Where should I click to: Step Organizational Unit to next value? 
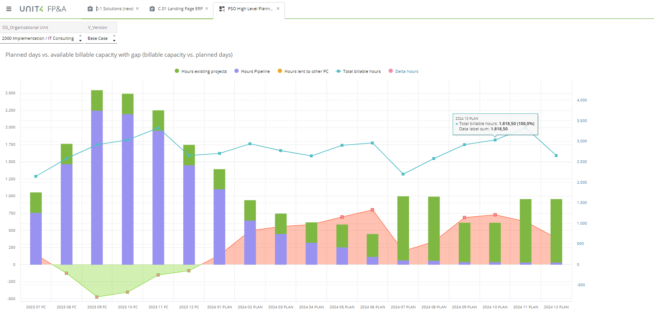click(81, 41)
